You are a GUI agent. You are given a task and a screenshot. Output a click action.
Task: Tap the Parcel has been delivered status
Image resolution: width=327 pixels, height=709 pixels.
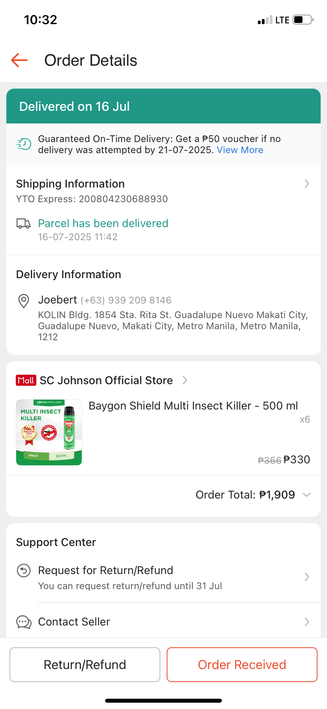point(103,224)
